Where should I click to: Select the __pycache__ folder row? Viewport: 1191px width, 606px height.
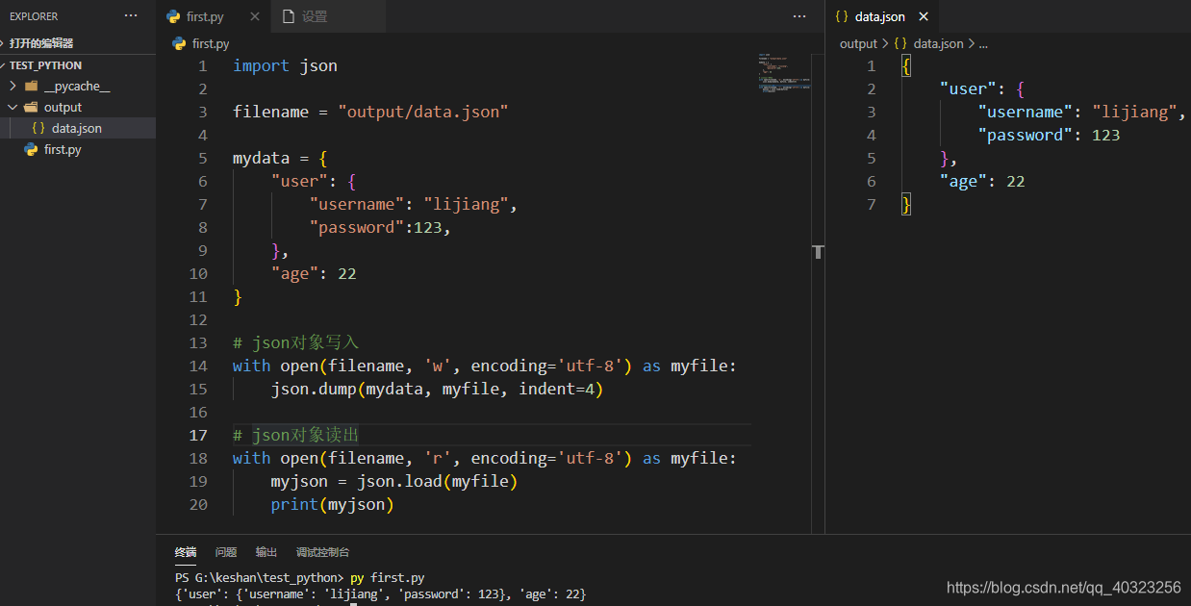point(78,86)
